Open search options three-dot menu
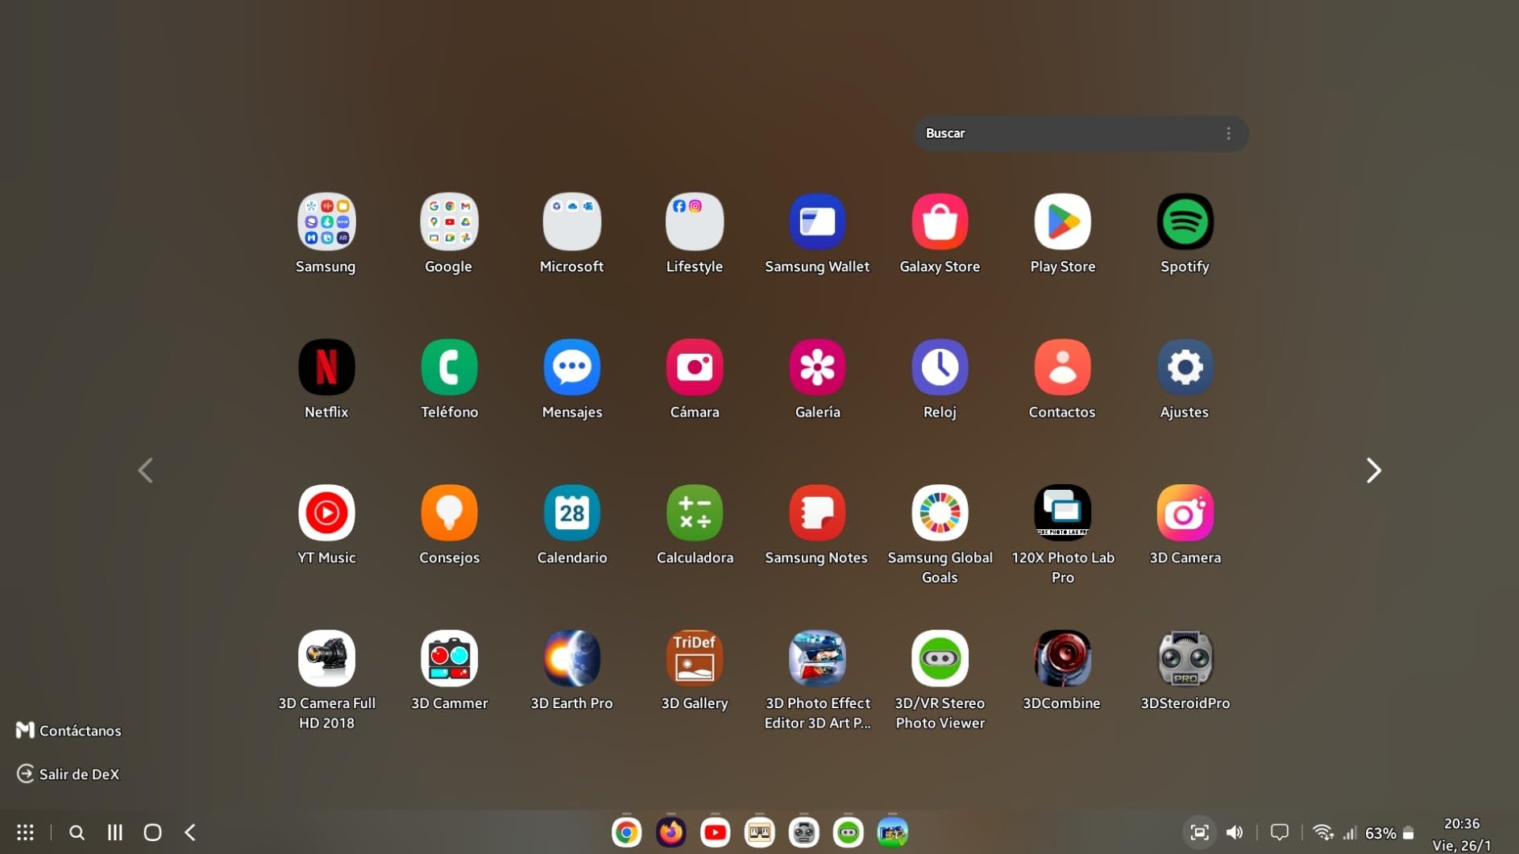The width and height of the screenshot is (1519, 854). (1228, 134)
